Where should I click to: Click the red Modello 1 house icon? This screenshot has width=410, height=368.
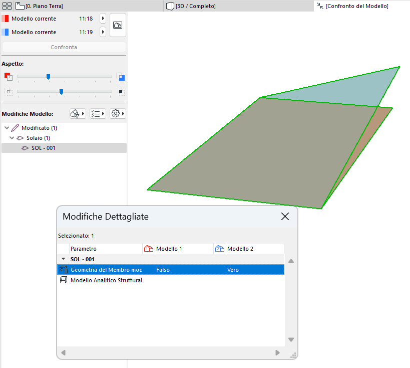tap(149, 249)
